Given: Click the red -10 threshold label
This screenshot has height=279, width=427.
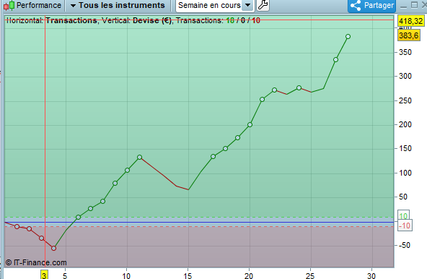Looking at the screenshot, I should click(x=405, y=226).
